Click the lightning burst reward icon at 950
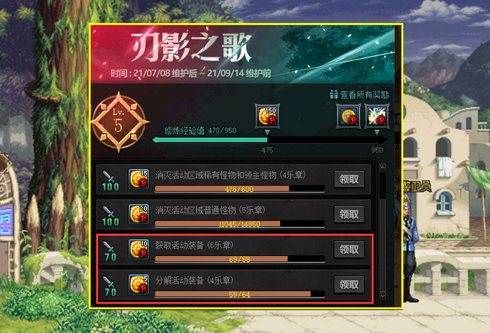This screenshot has height=333, width=490. [x=377, y=116]
